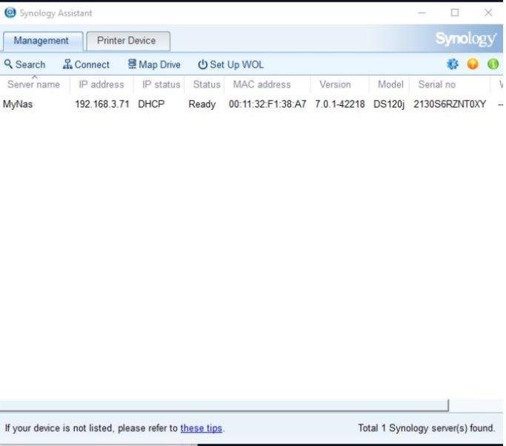506x446 pixels.
Task: Open the Map Drive tool
Action: (154, 64)
